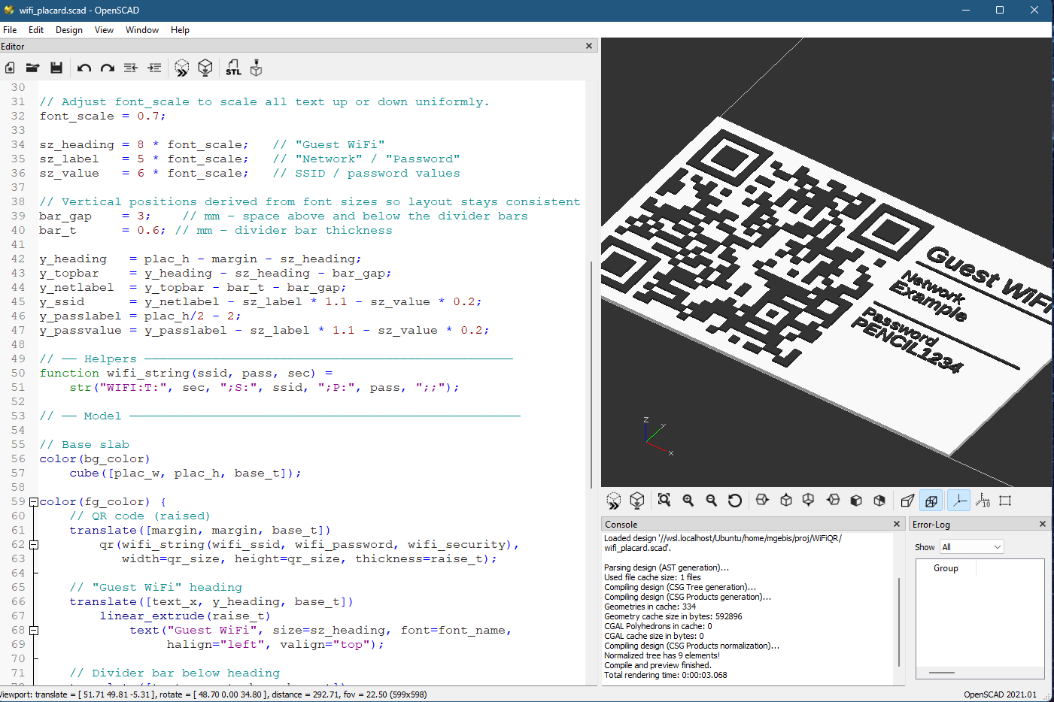Fit the whole model with View All
Image resolution: width=1054 pixels, height=702 pixels.
[664, 500]
